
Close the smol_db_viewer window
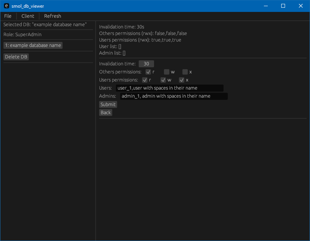[301, 6]
